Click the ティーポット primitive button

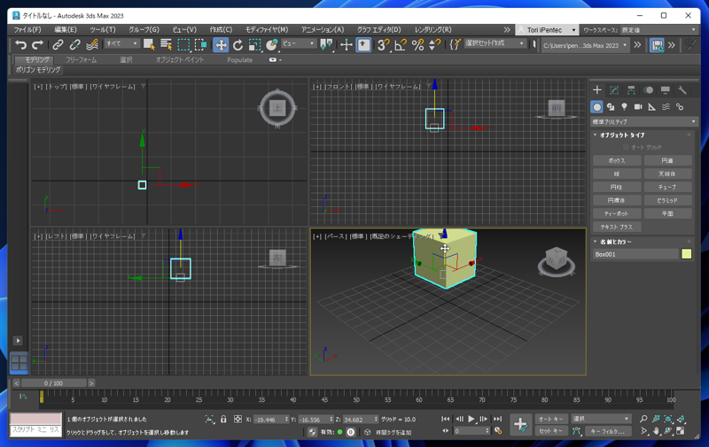617,213
